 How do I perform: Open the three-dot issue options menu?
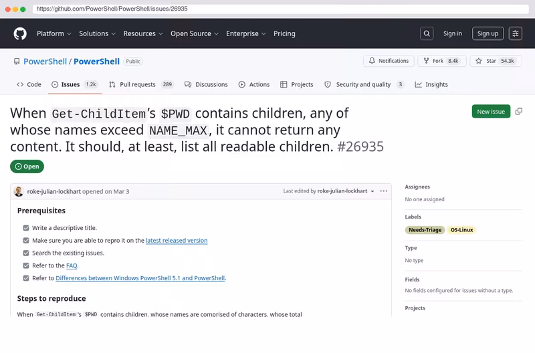click(x=383, y=191)
